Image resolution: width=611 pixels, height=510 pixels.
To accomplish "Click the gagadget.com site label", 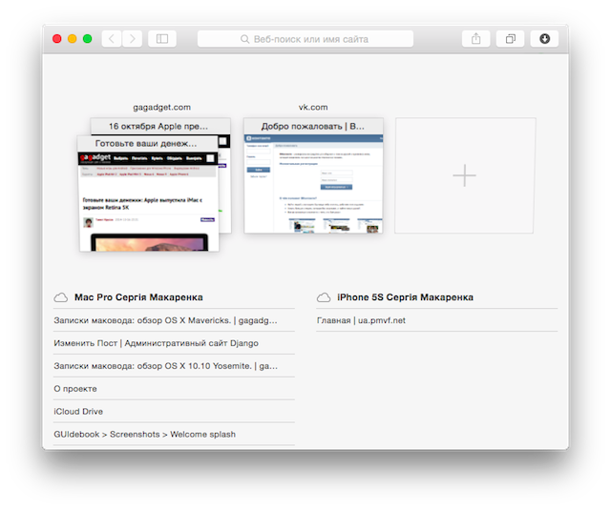I will coord(161,107).
